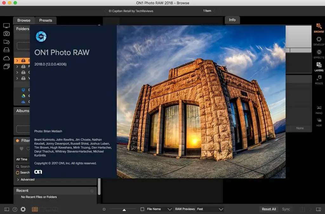Launch the Pano tool
The width and height of the screenshot is (325, 214).
coord(319,110)
